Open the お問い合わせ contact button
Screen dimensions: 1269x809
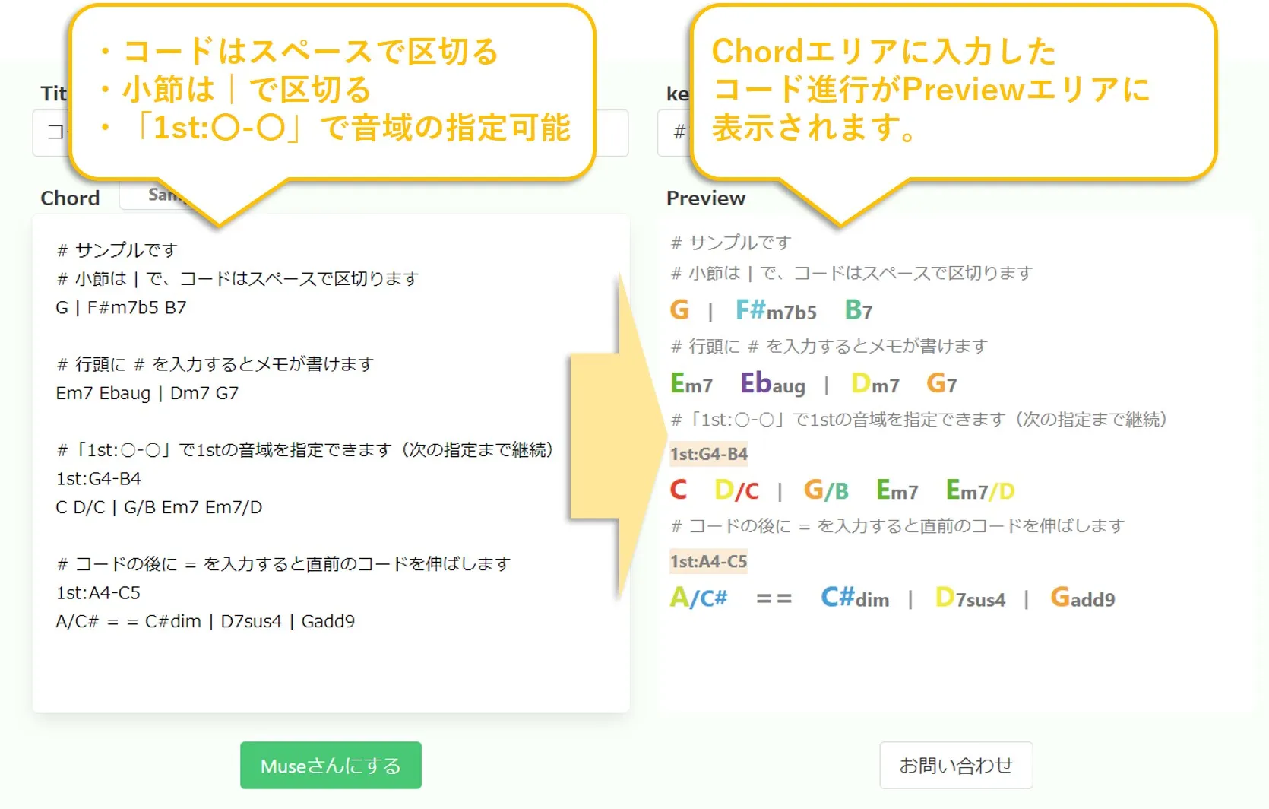pos(955,765)
